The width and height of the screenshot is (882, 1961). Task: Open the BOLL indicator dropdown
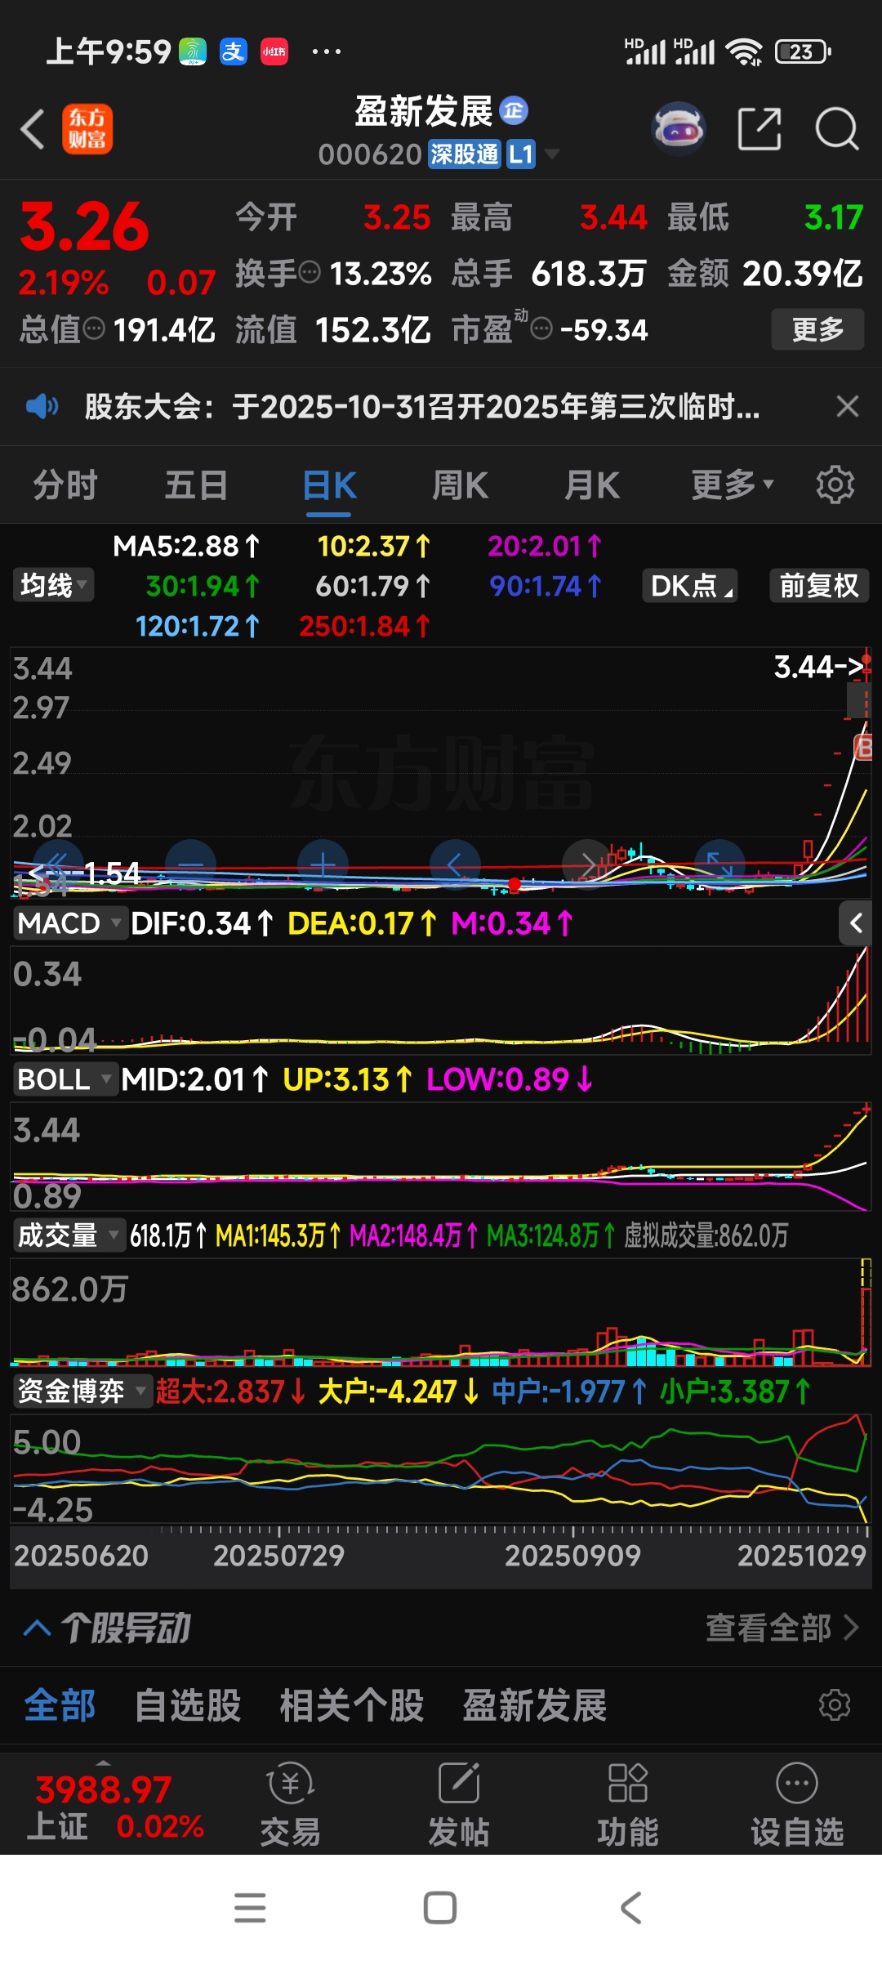click(65, 1079)
